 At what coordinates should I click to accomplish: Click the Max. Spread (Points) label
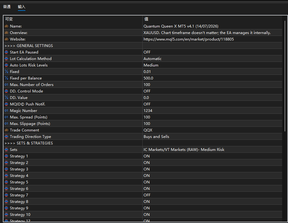(29, 117)
